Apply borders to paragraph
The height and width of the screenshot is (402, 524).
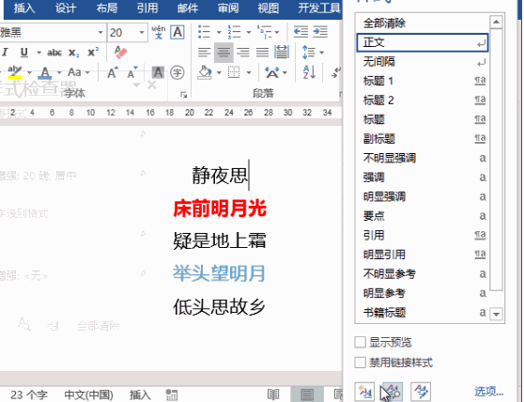point(234,72)
